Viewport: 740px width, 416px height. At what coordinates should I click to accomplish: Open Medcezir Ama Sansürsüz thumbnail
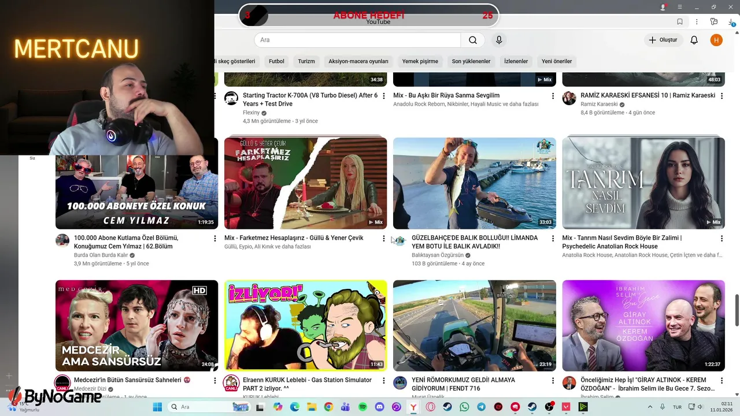136,325
